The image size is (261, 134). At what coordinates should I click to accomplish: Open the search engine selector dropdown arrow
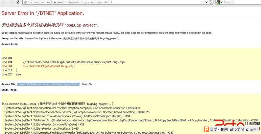pyautogui.click(x=221, y=2)
